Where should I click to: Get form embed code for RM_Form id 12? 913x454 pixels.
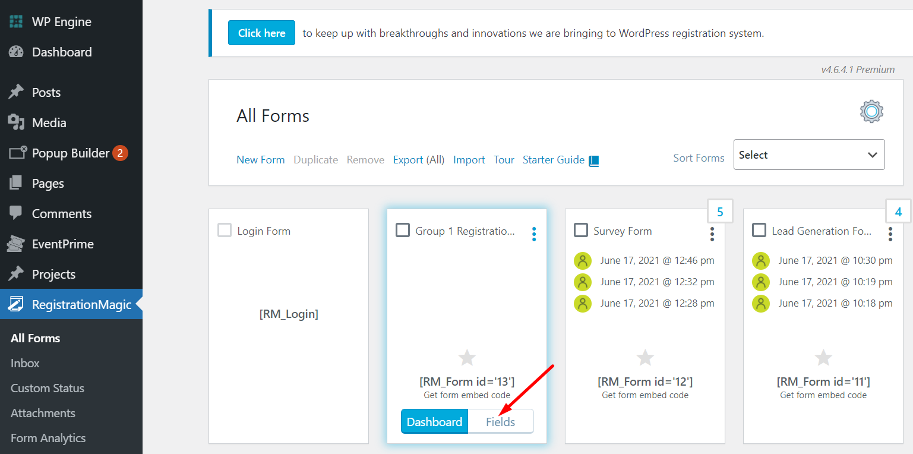click(x=645, y=395)
